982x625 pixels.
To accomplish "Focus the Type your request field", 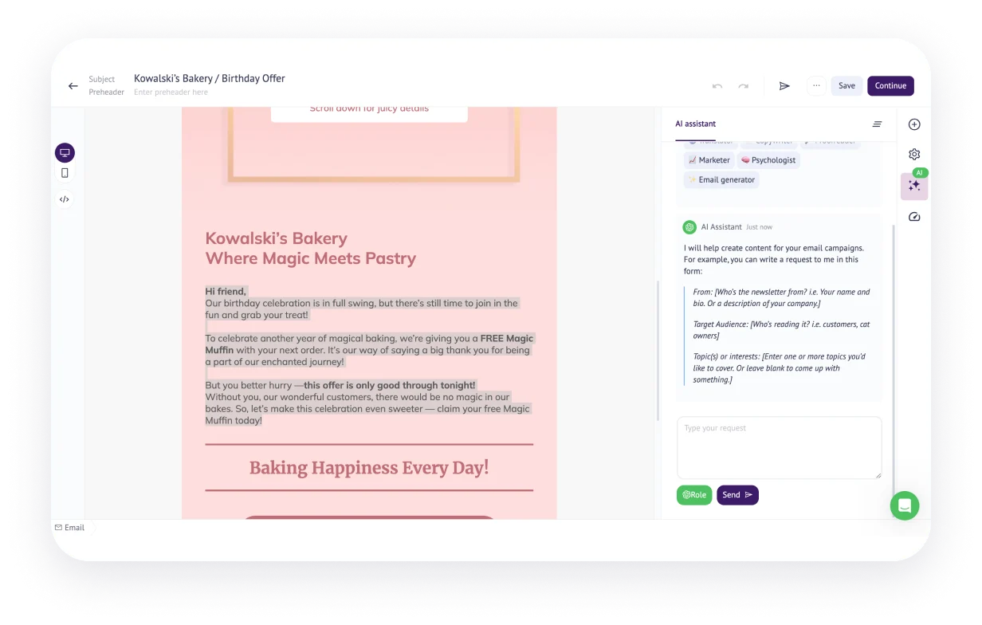I will [780, 448].
